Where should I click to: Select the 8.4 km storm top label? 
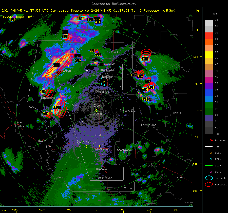click(x=80, y=18)
